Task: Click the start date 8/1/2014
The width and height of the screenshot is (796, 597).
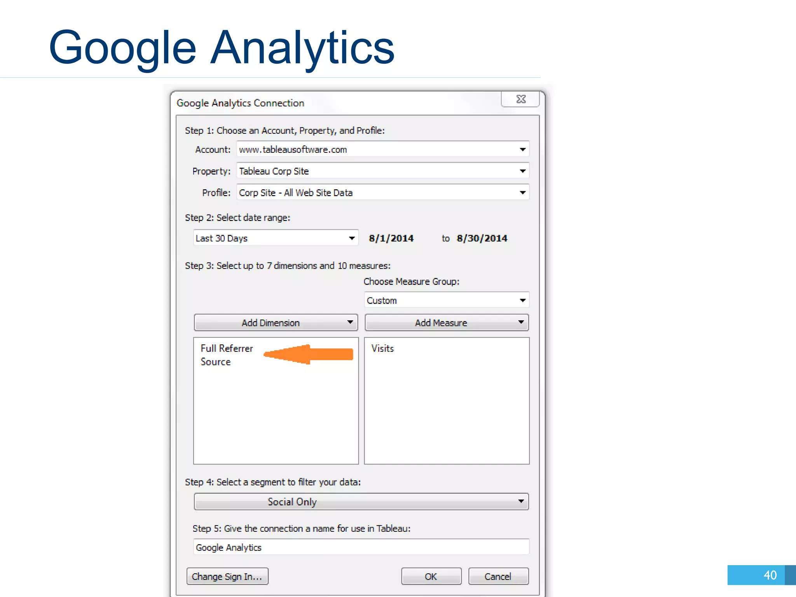Action: [x=391, y=238]
